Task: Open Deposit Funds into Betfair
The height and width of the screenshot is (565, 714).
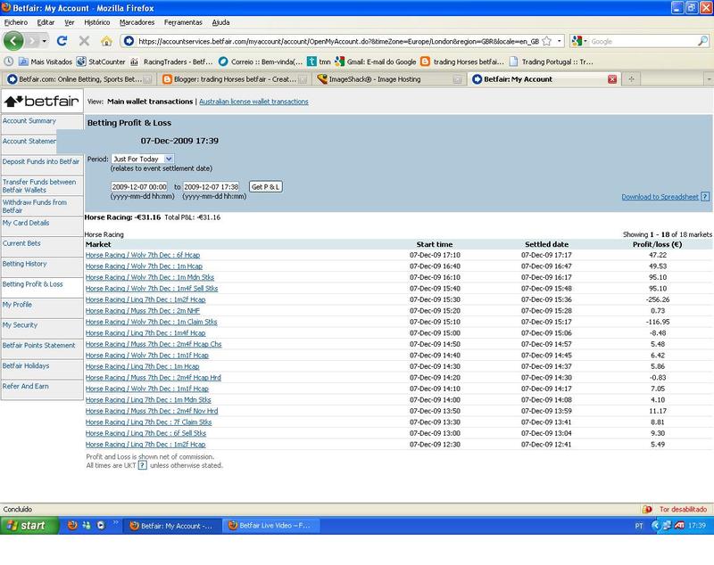Action: (x=41, y=161)
